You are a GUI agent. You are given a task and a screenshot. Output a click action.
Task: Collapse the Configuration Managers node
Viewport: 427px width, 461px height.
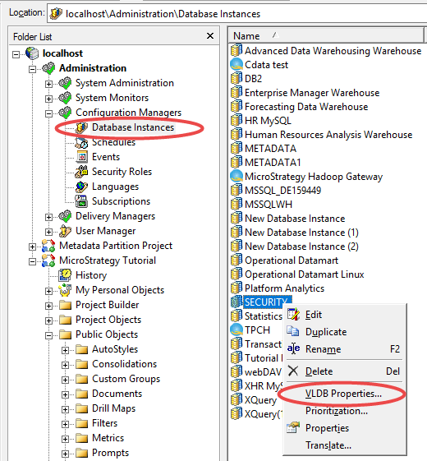(x=48, y=113)
